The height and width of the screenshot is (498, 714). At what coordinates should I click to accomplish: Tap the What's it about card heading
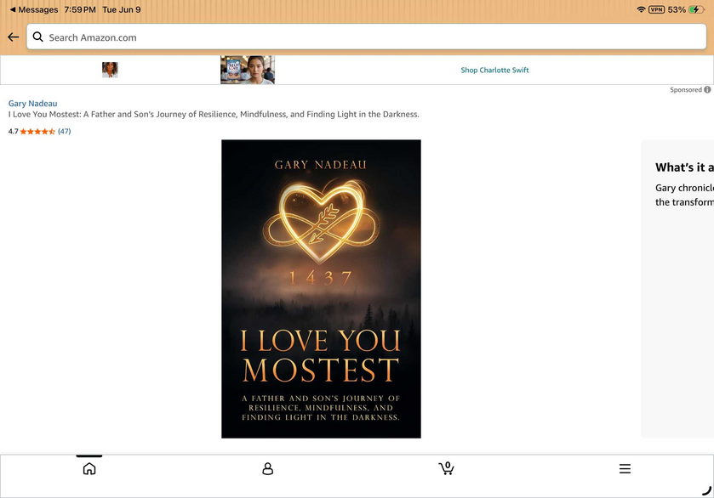684,167
